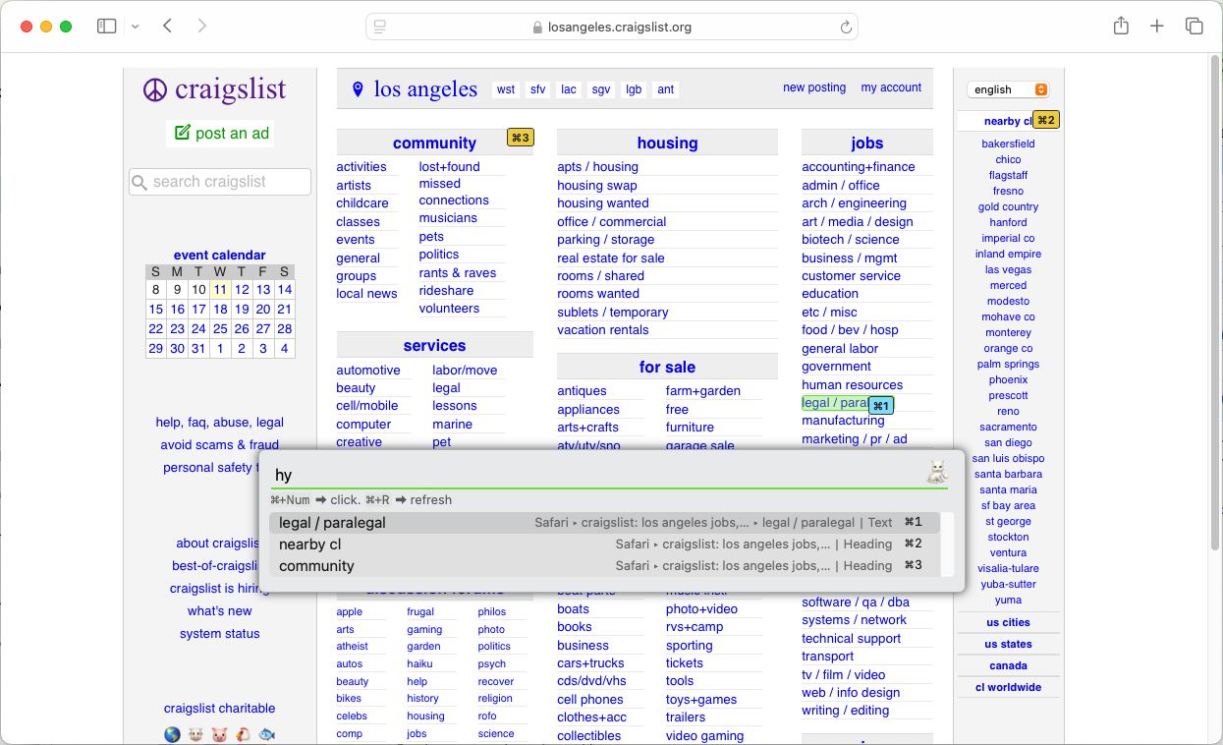Open help, faq, abuse, legal link
1223x745 pixels.
(x=220, y=423)
